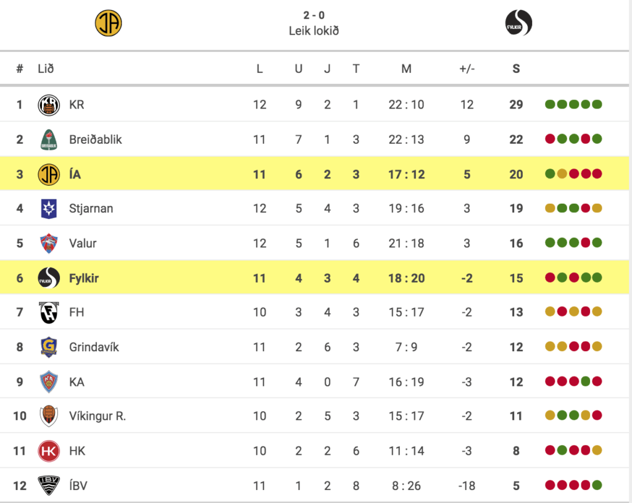
Task: Click ÍBV's first red form dot
Action: pos(550,485)
